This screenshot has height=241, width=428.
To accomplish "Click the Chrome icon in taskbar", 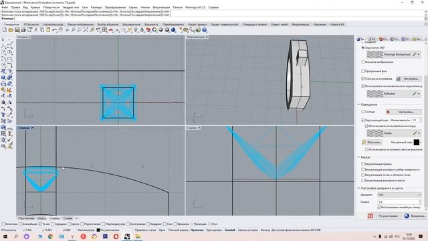I will coord(51,236).
